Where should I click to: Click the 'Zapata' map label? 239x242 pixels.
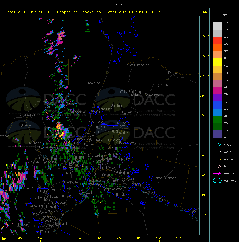point(64,214)
